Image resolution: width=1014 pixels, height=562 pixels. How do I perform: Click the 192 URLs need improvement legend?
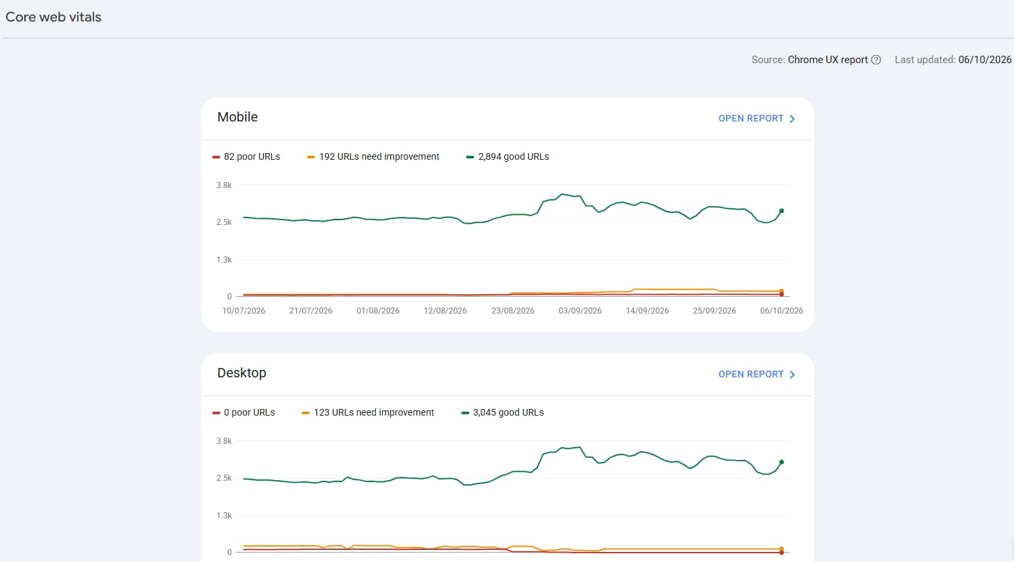coord(373,156)
